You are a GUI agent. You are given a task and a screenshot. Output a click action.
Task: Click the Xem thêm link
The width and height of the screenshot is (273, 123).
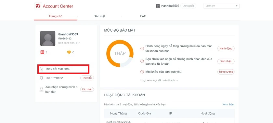point(228,104)
